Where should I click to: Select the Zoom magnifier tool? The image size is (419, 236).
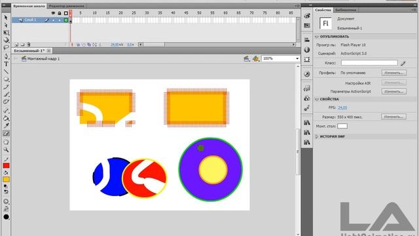coord(6,150)
